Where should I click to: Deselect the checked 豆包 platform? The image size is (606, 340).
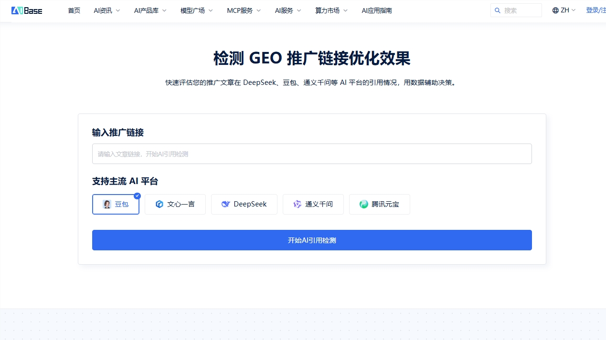pyautogui.click(x=116, y=204)
